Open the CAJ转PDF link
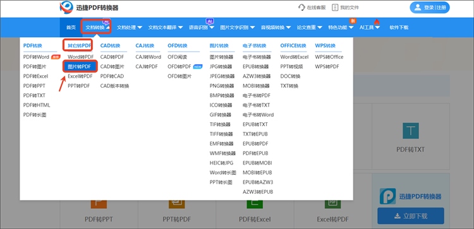474x229 pixels. click(147, 66)
